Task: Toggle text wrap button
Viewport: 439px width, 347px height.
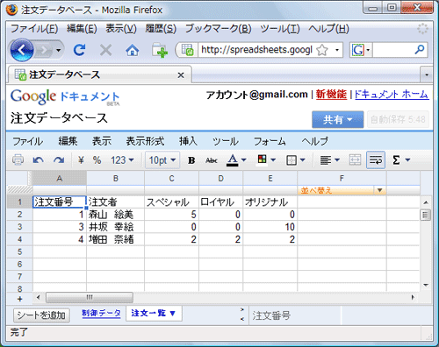Action: [x=376, y=160]
